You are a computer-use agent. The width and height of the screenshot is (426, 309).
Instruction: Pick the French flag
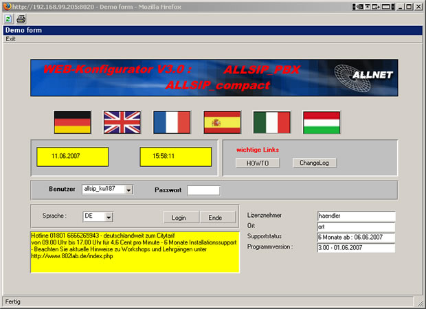tap(172, 122)
